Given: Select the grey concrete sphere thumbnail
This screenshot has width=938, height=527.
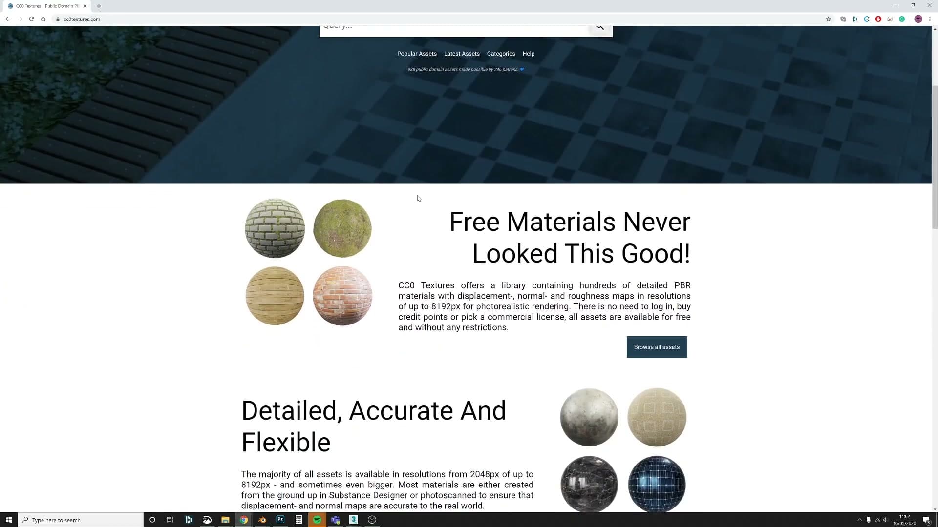Looking at the screenshot, I should coord(589,417).
